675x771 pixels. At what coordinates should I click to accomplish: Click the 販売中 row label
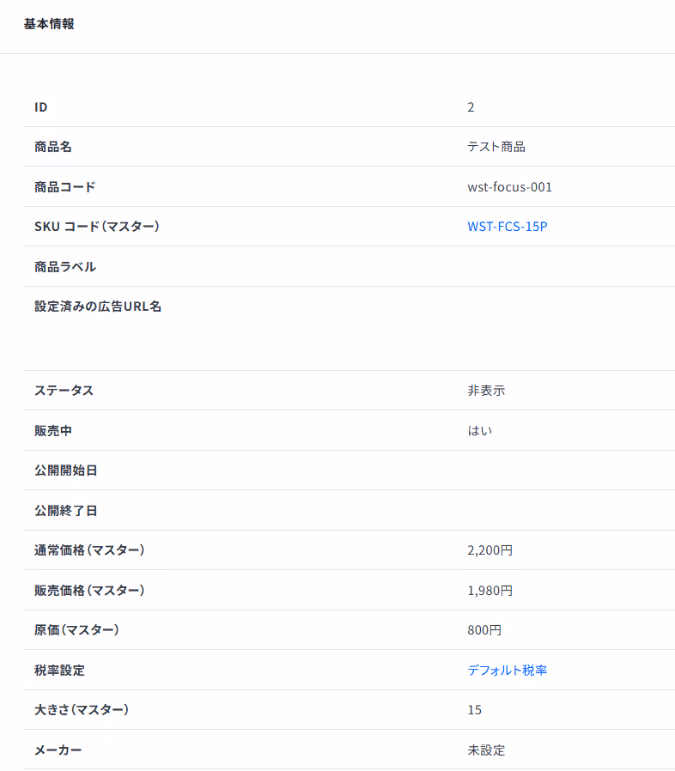click(53, 431)
